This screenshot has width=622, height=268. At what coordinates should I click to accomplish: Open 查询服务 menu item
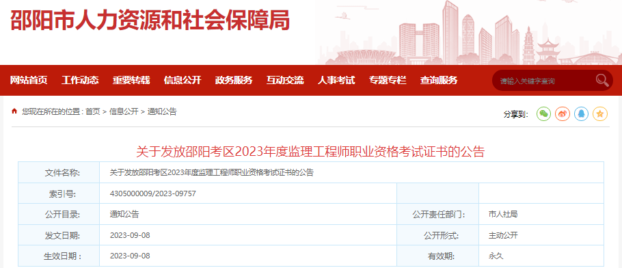(x=439, y=80)
